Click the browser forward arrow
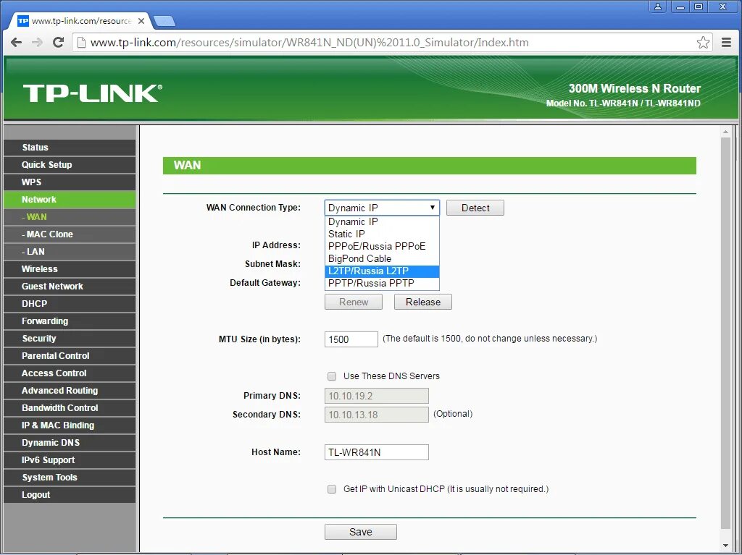This screenshot has height=555, width=742. [37, 43]
